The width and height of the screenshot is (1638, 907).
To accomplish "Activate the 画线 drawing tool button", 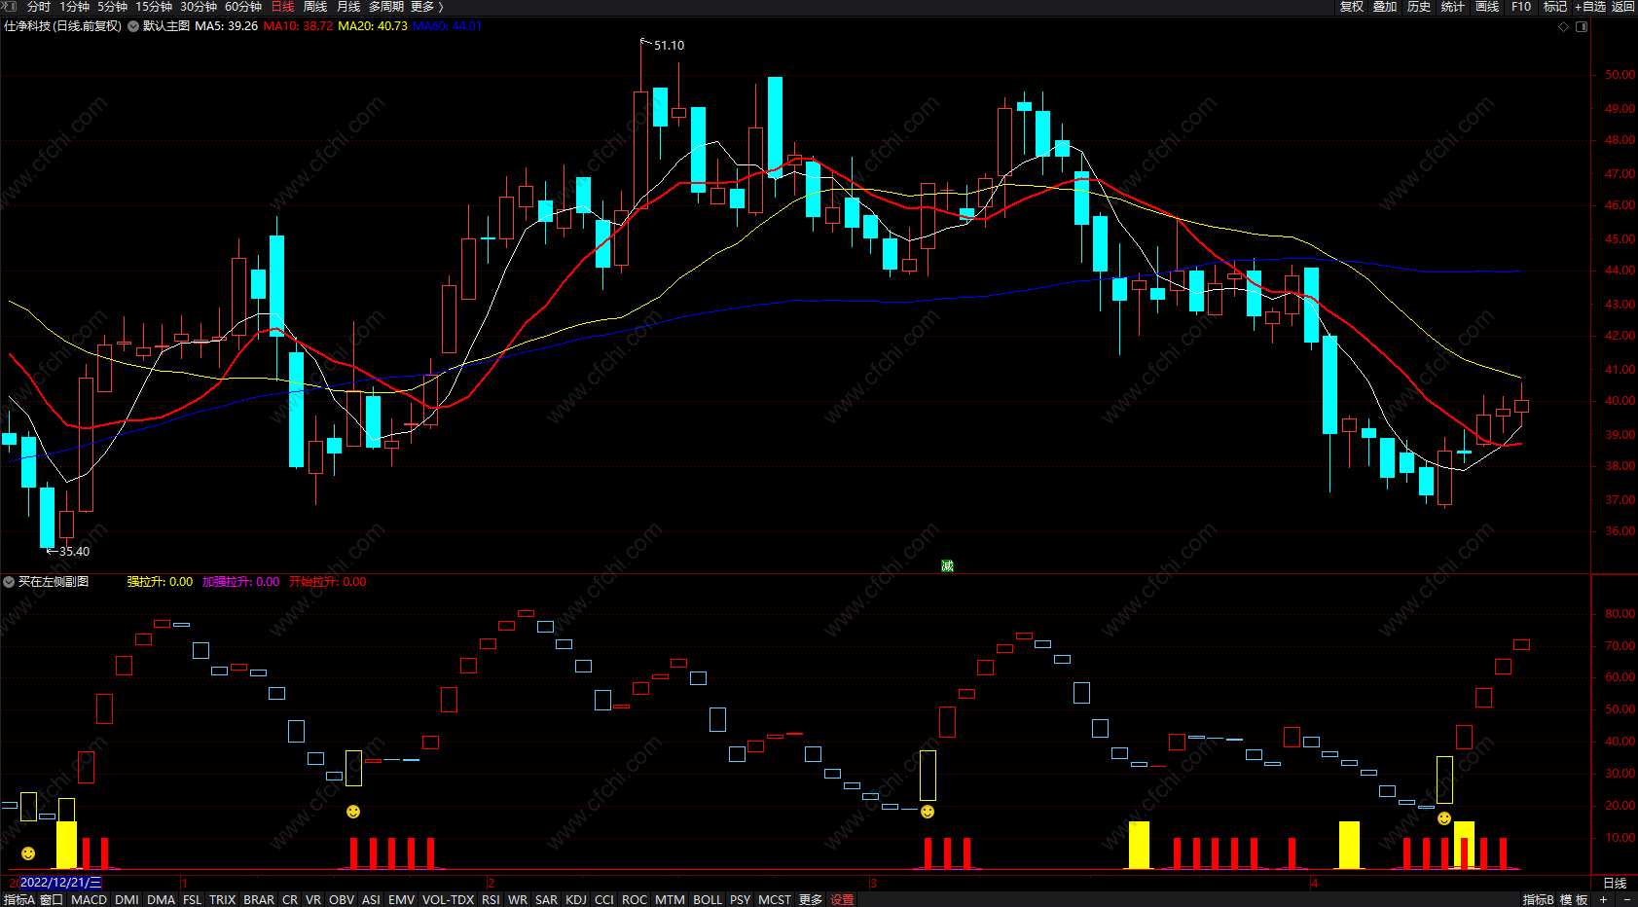I will (1487, 7).
